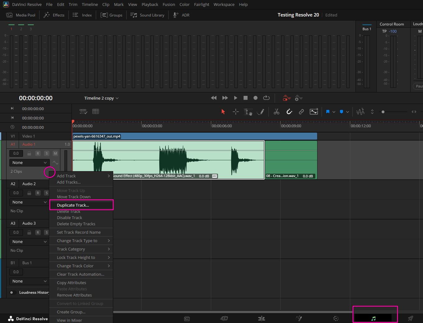Click the automation follows edit icon
The height and width of the screenshot is (323, 423).
point(314,112)
